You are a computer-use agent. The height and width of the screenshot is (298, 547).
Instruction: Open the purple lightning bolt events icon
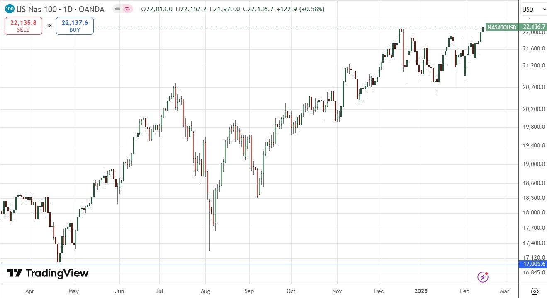[483, 277]
